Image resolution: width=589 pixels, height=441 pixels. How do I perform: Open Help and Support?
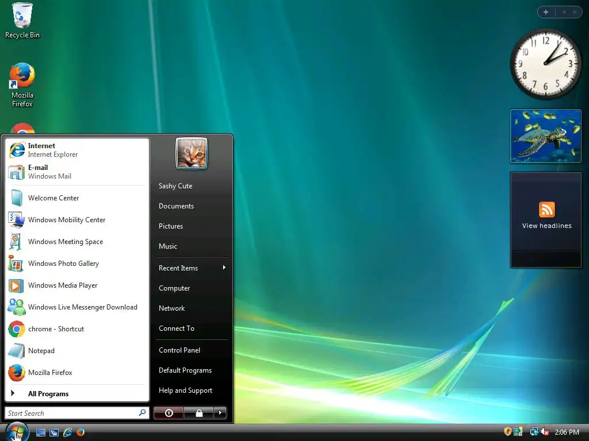pos(192,390)
